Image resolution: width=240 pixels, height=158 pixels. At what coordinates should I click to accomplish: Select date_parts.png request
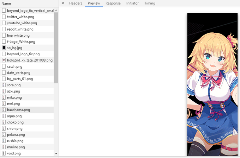[x=27, y=72]
